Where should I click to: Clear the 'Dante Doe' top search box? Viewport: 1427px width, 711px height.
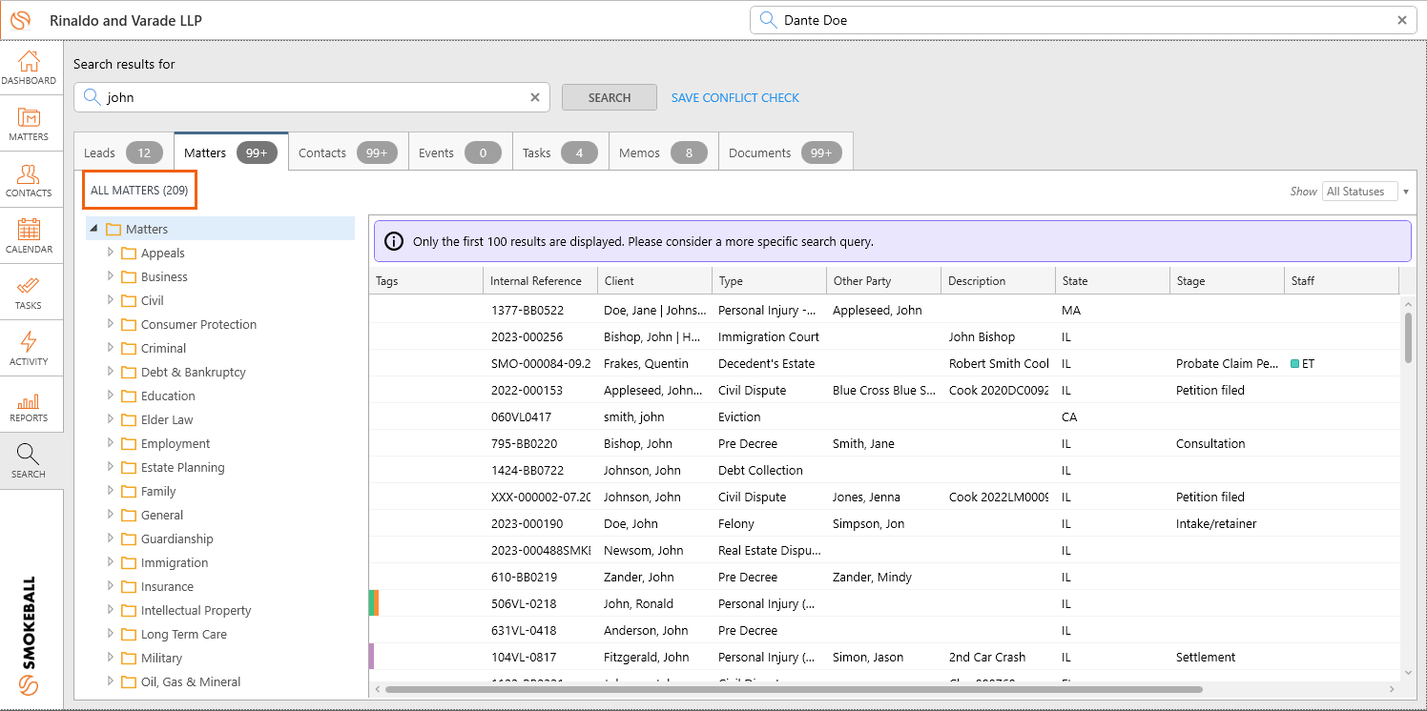click(1402, 20)
